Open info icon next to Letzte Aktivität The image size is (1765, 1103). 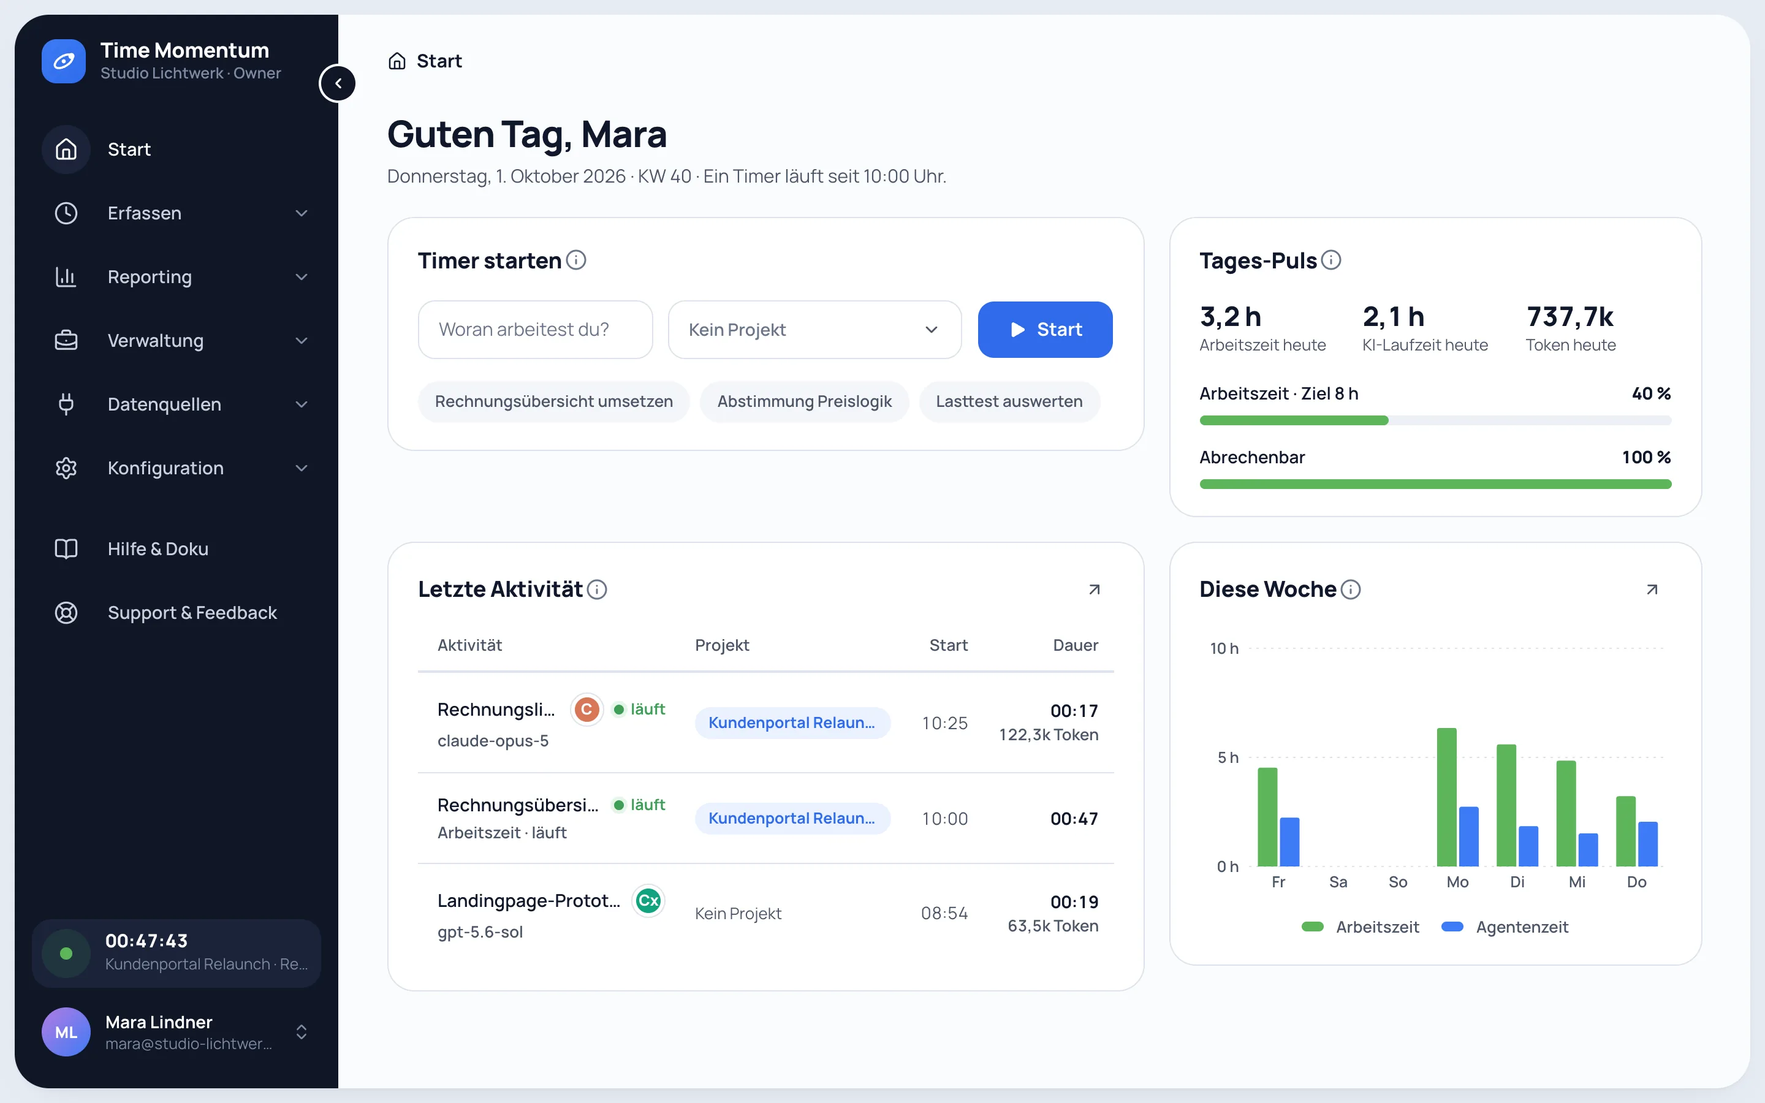(598, 589)
